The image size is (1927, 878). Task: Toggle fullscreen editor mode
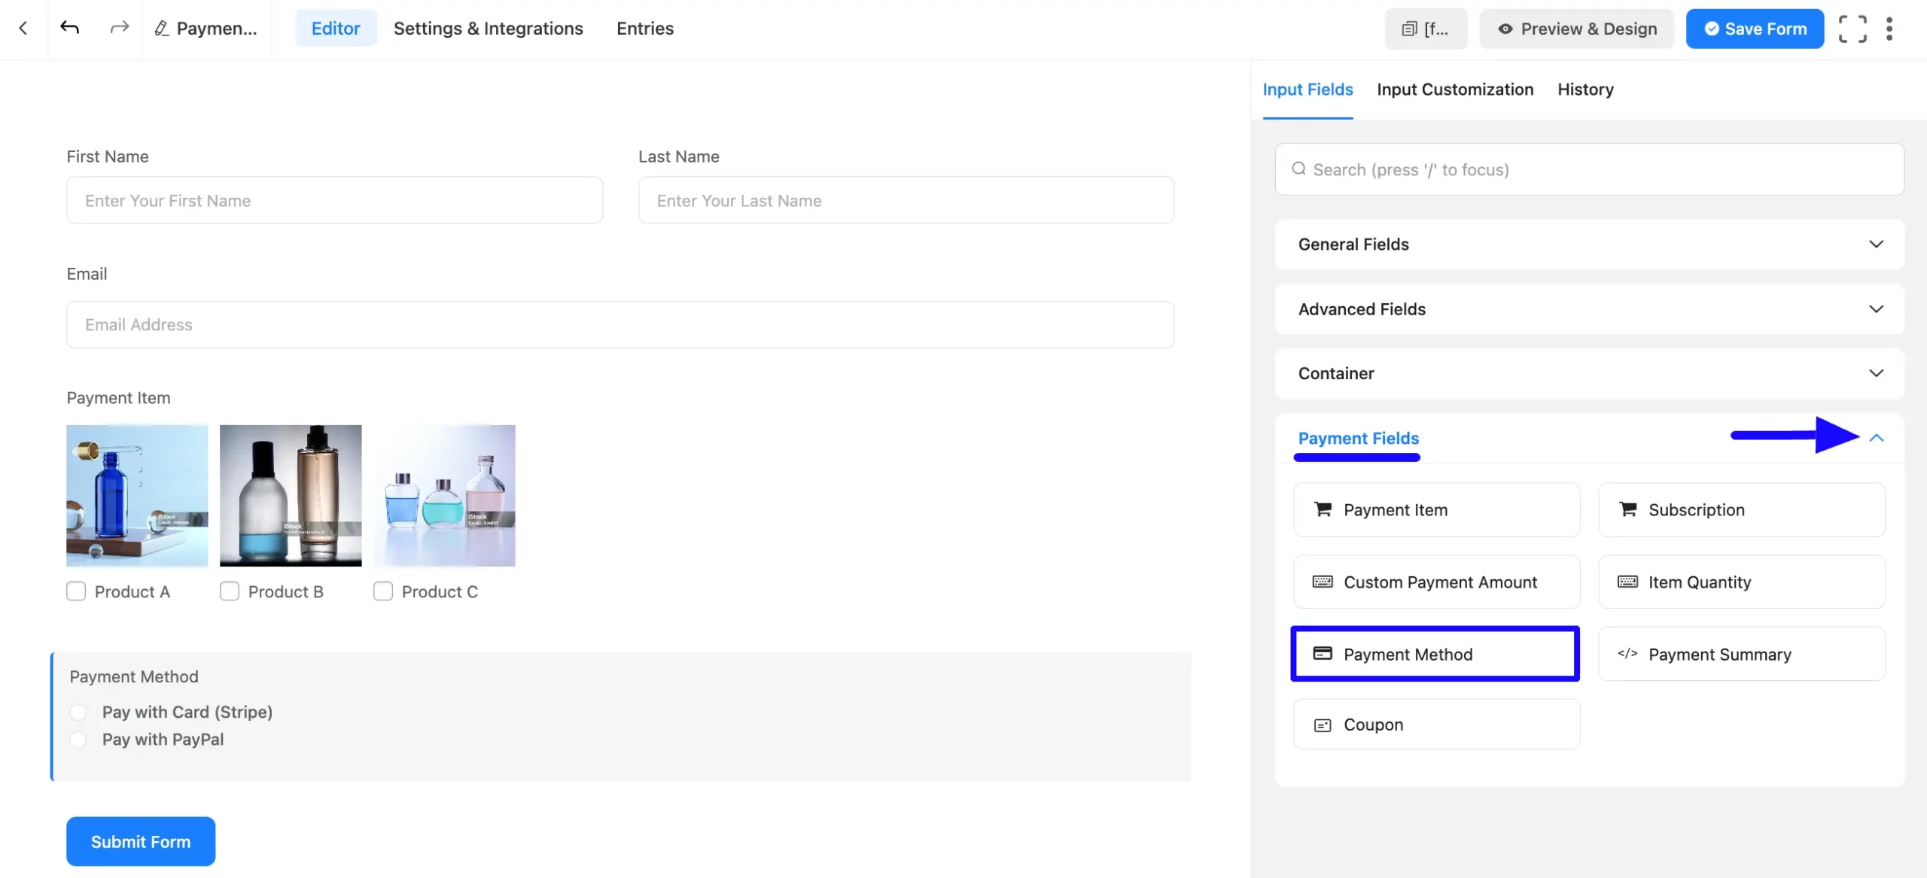point(1852,29)
